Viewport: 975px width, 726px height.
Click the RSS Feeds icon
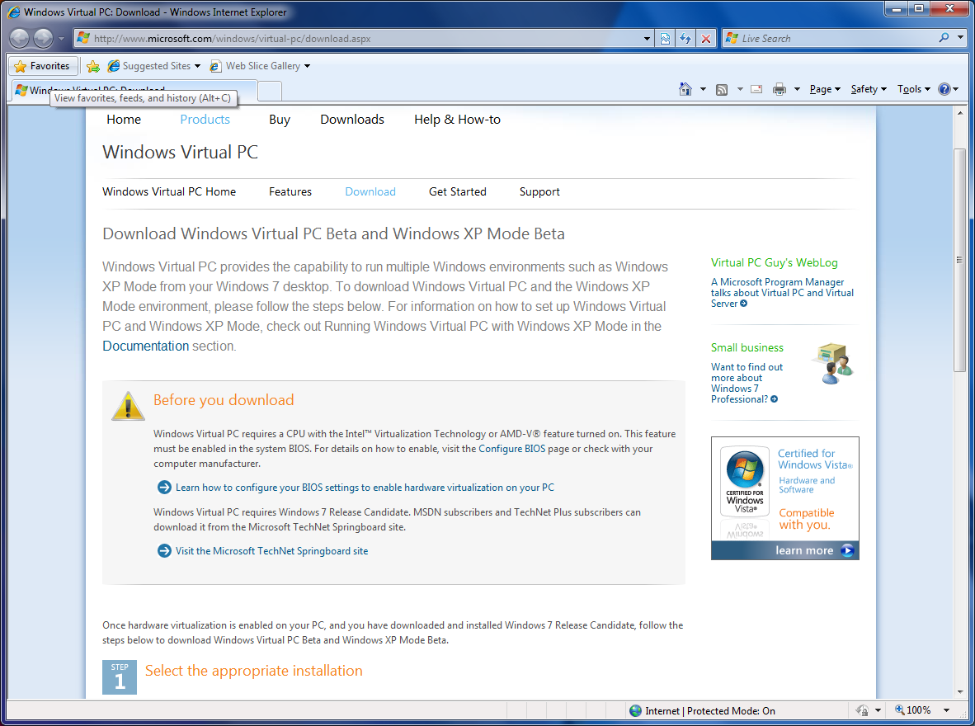(722, 90)
